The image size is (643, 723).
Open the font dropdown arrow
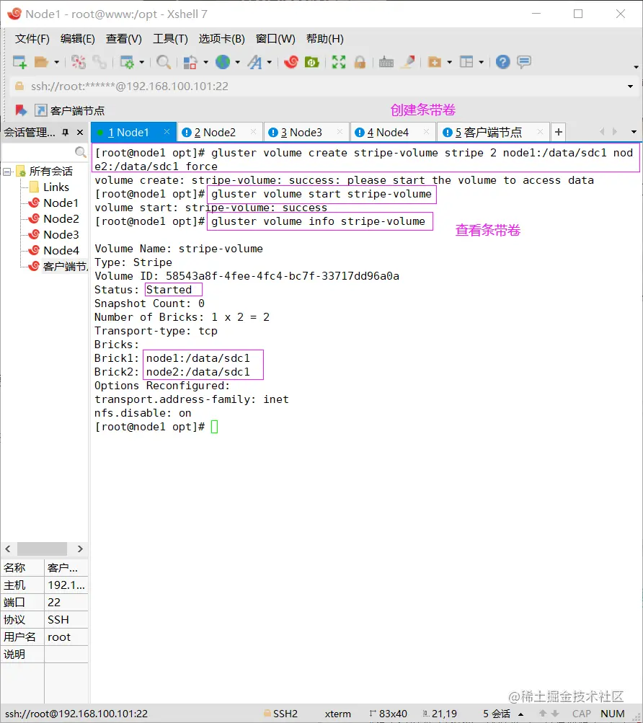270,62
